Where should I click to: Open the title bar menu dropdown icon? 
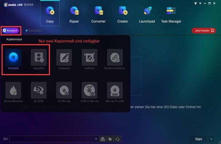[200, 3]
